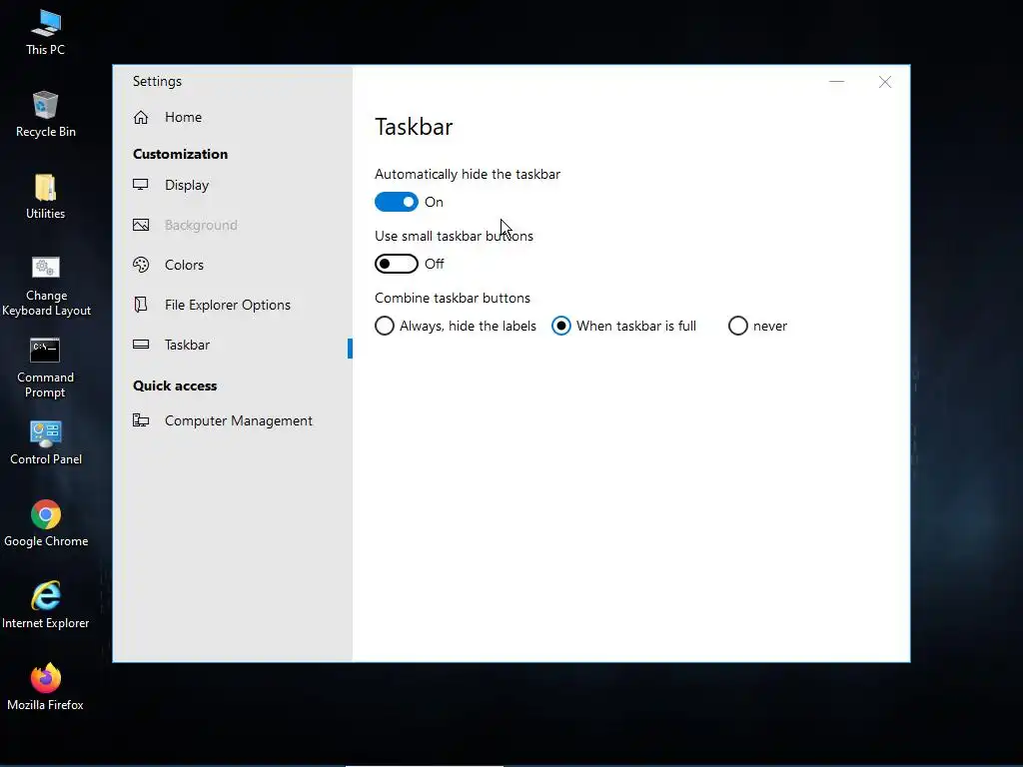Select When taskbar is full option
The height and width of the screenshot is (767, 1023).
point(624,326)
